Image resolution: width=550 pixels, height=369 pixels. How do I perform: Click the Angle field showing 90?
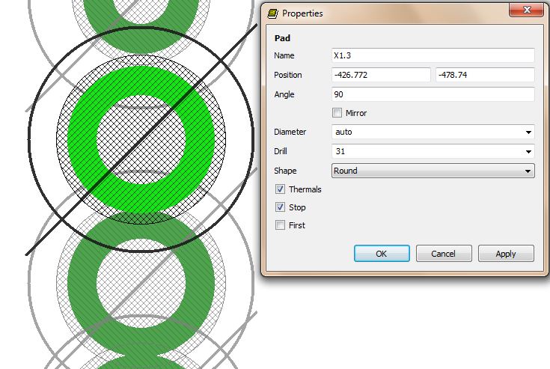(433, 94)
